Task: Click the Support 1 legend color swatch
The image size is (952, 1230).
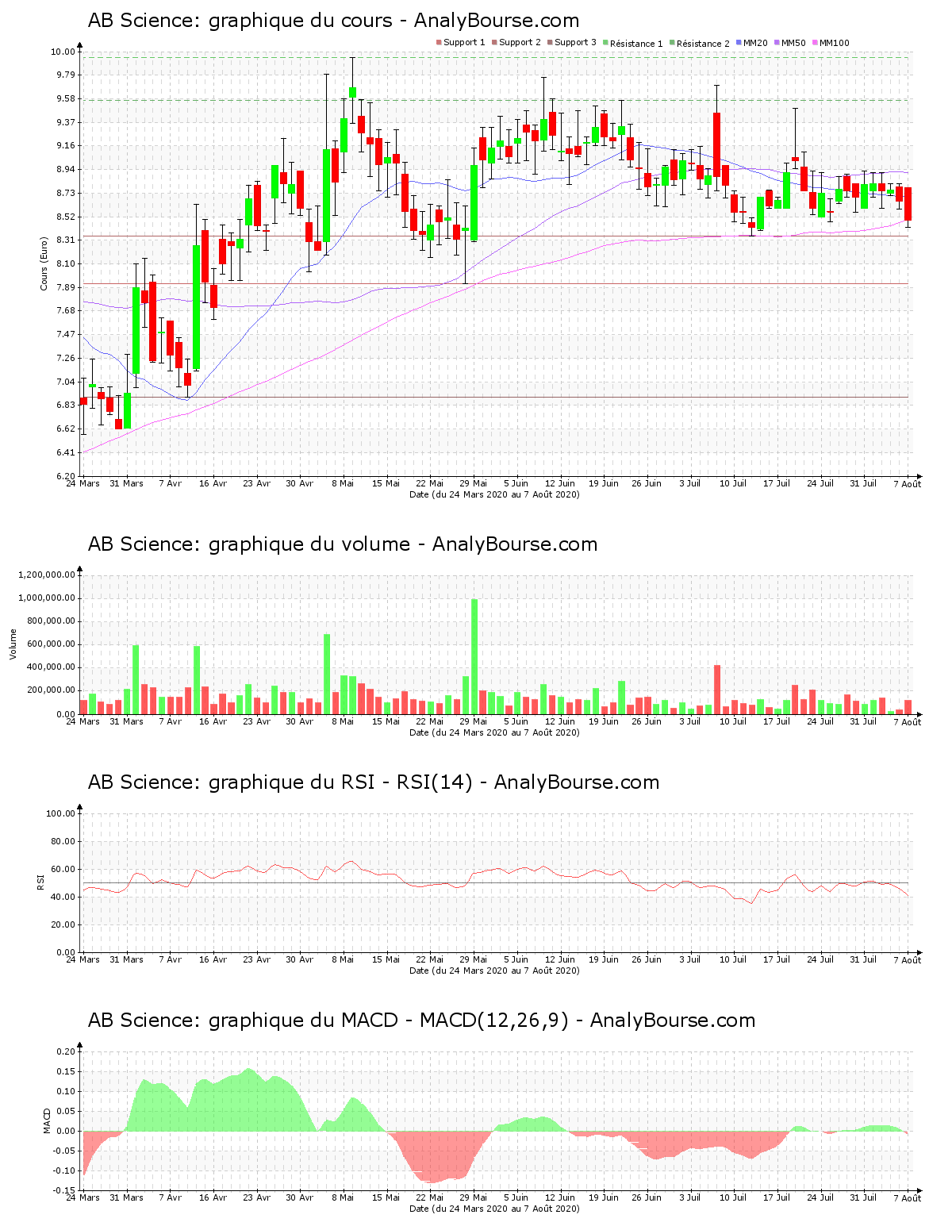Action: click(439, 43)
